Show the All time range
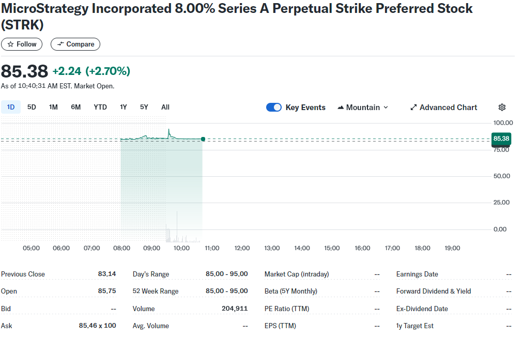The height and width of the screenshot is (338, 523). click(x=165, y=107)
